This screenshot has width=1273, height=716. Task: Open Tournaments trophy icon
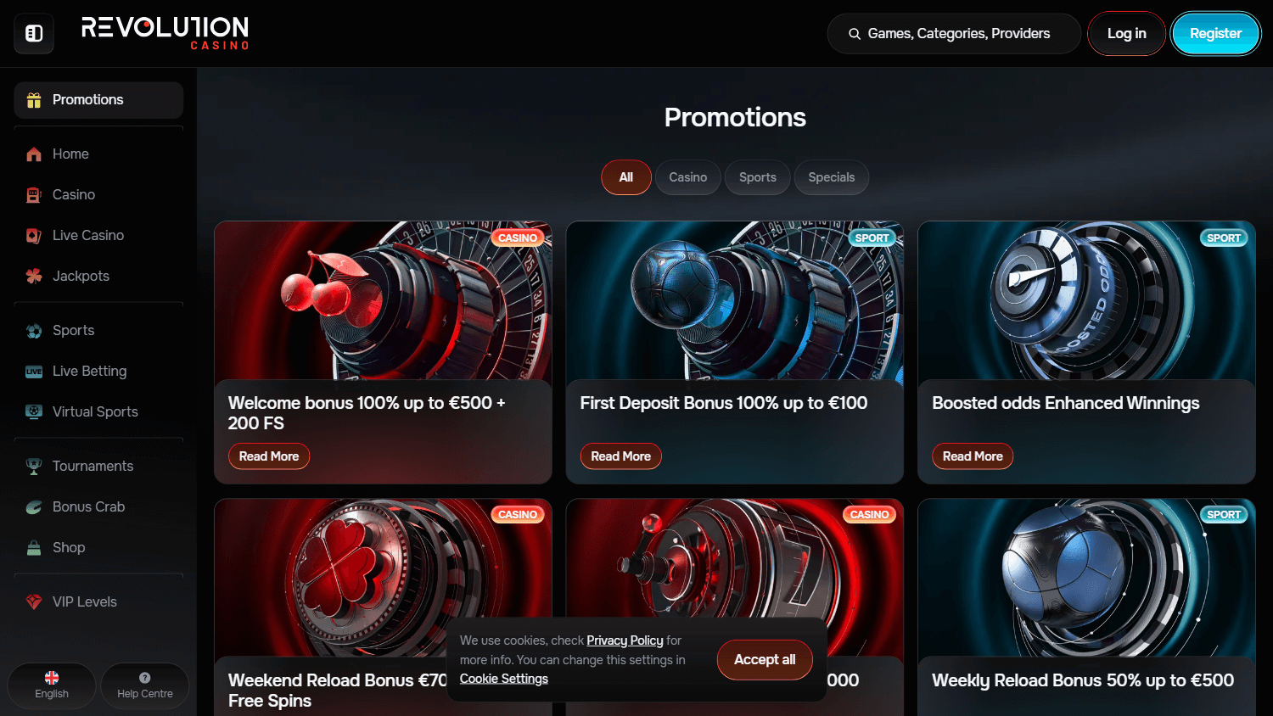tap(34, 467)
